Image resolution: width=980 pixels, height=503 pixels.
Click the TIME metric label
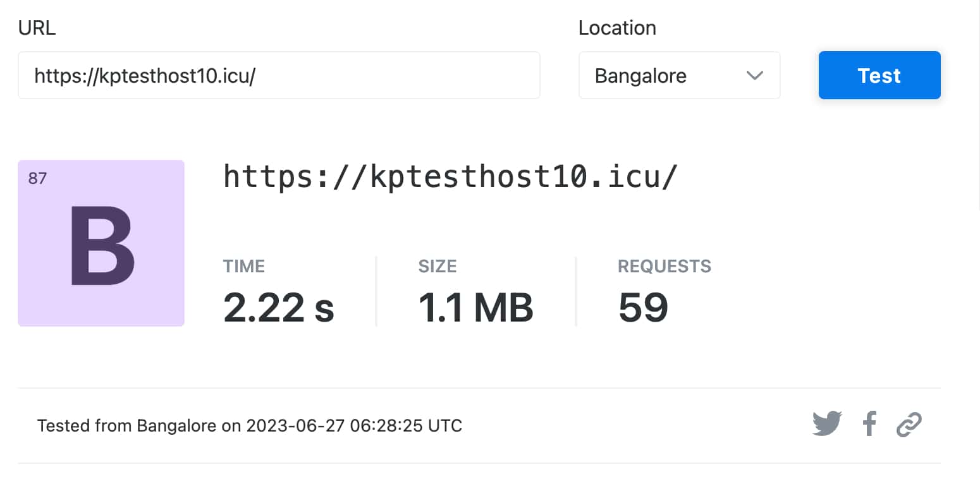pyautogui.click(x=244, y=266)
